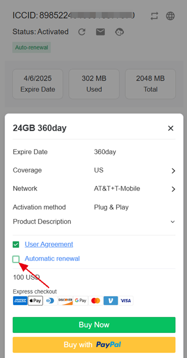Open the mail envelope icon
187x358 pixels.
100,31
